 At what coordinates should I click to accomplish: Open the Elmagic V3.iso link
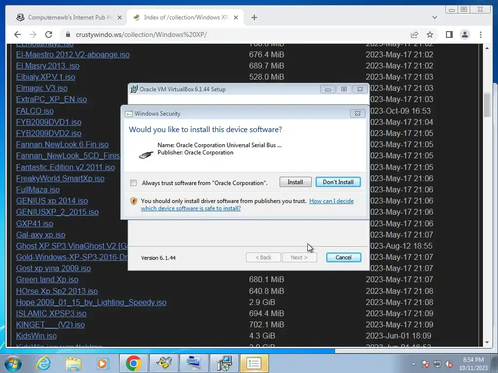point(42,88)
